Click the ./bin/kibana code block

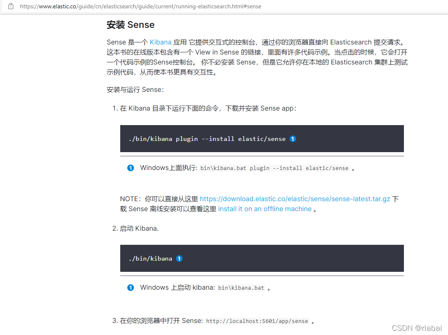[x=151, y=258]
